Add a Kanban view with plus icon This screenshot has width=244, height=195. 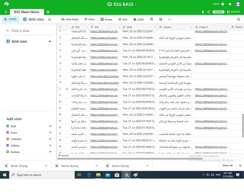50,152
